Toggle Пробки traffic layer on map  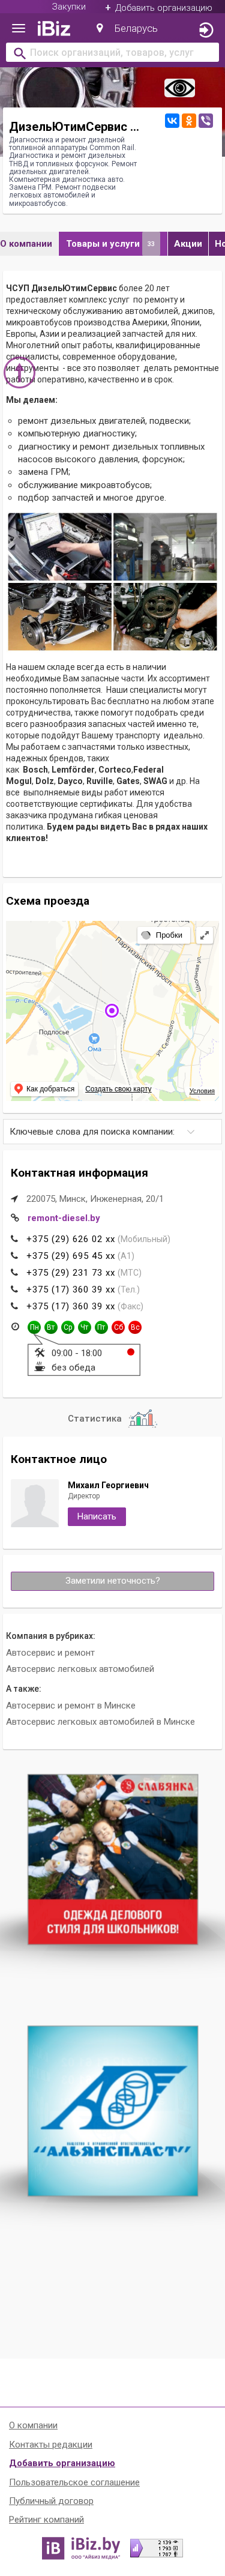[162, 935]
